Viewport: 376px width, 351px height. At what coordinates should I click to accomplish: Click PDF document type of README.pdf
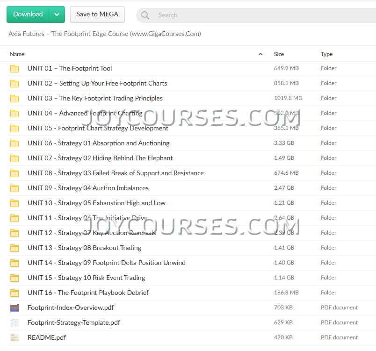tap(340, 337)
